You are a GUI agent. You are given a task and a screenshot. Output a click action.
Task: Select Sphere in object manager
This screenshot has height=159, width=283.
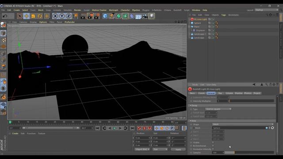tap(198, 23)
